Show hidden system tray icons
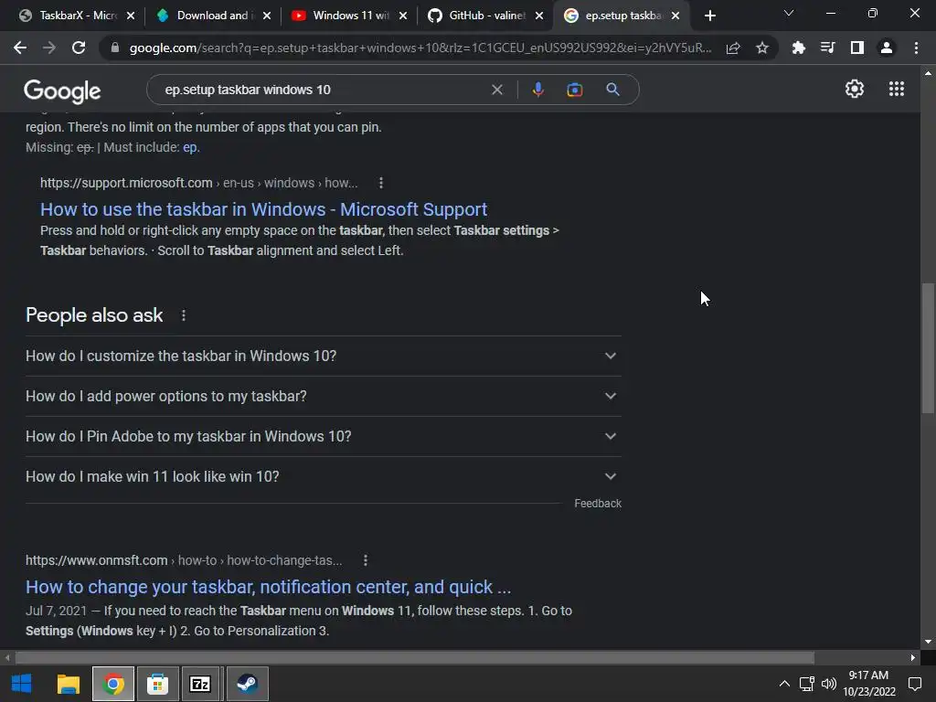 [x=784, y=684]
